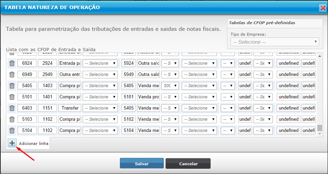328x174 pixels.
Task: Click the 5102 exit CFOP field
Action: (128, 119)
